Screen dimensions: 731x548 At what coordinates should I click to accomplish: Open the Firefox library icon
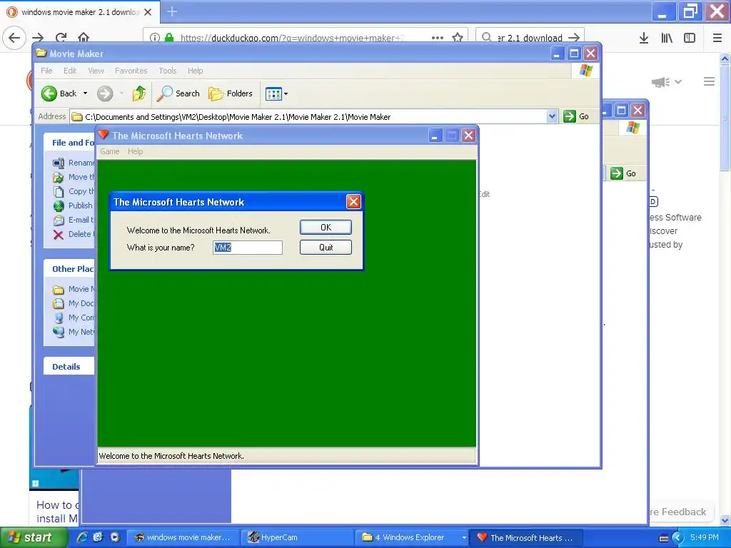(667, 38)
